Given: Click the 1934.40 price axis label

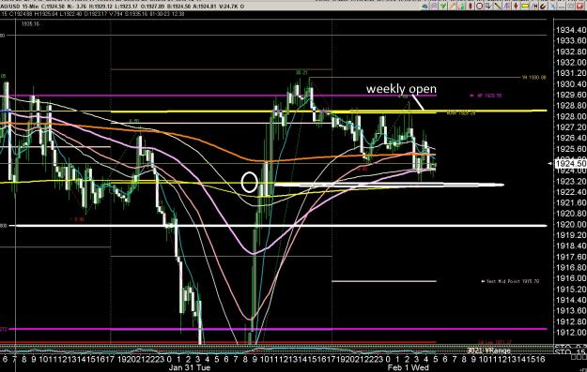Looking at the screenshot, I should pyautogui.click(x=571, y=30).
